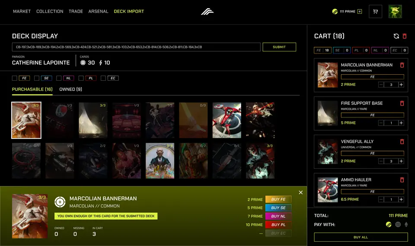
Task: Empty the cart with the header trash icon
Action: 405,36
